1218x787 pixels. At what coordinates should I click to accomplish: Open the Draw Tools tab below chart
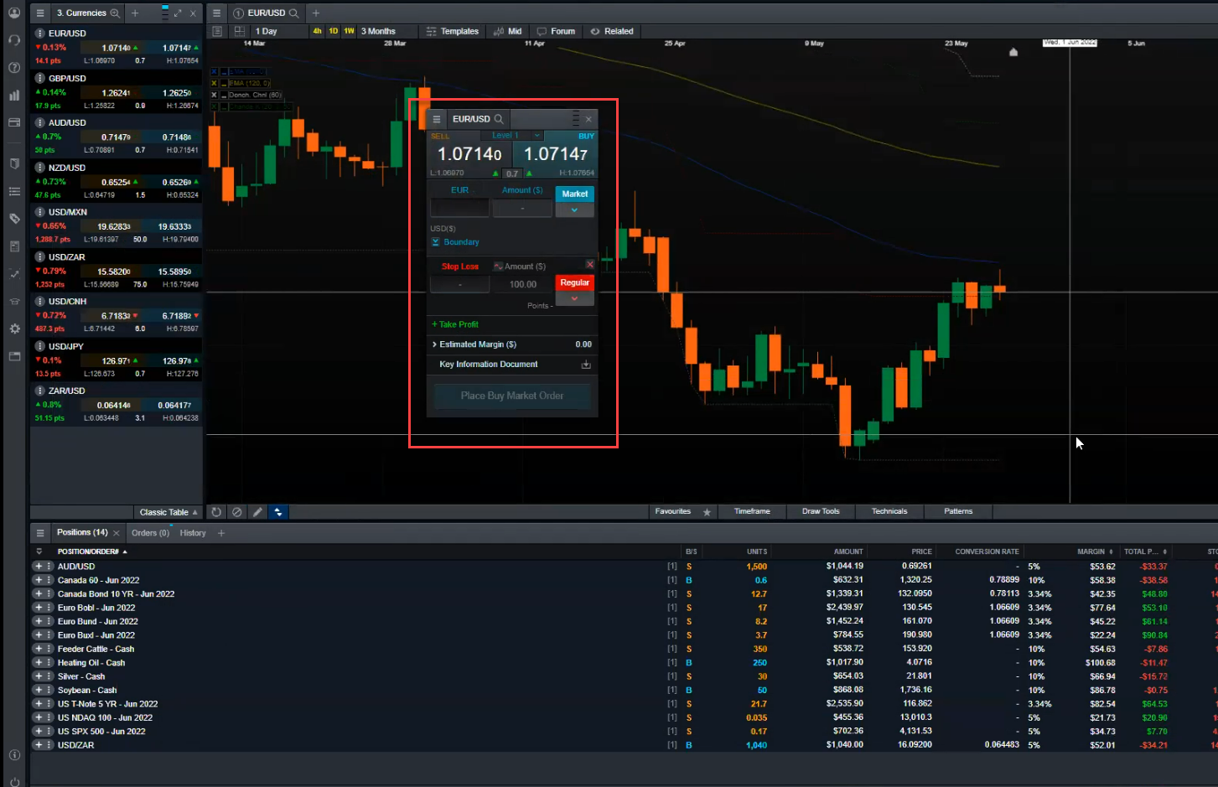pos(821,511)
